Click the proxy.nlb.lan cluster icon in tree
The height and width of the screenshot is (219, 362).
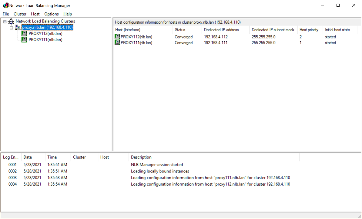coord(18,28)
